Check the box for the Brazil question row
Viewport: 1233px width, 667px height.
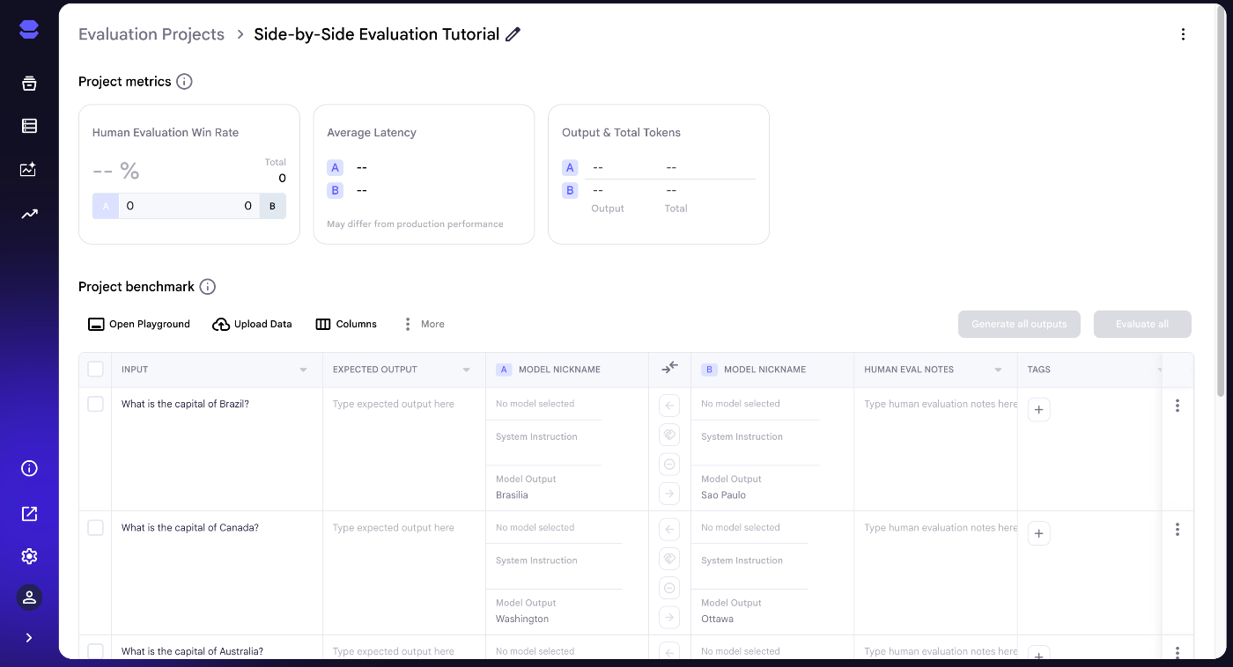[95, 404]
